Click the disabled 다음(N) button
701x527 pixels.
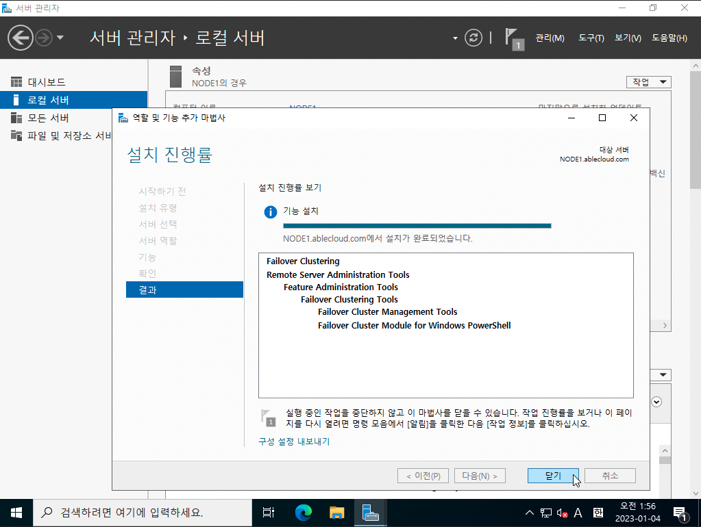click(x=480, y=476)
